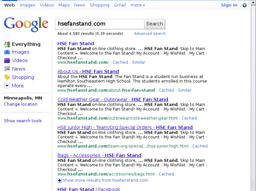
Task: Switch to Images in top navigation bar
Action: tap(27, 5)
